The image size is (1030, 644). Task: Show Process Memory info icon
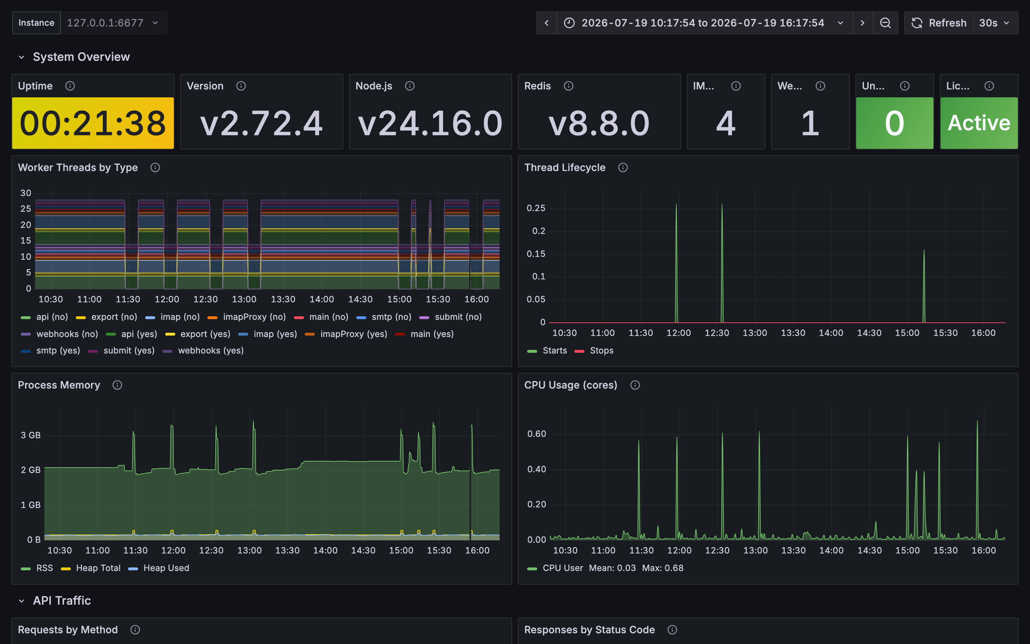[117, 385]
